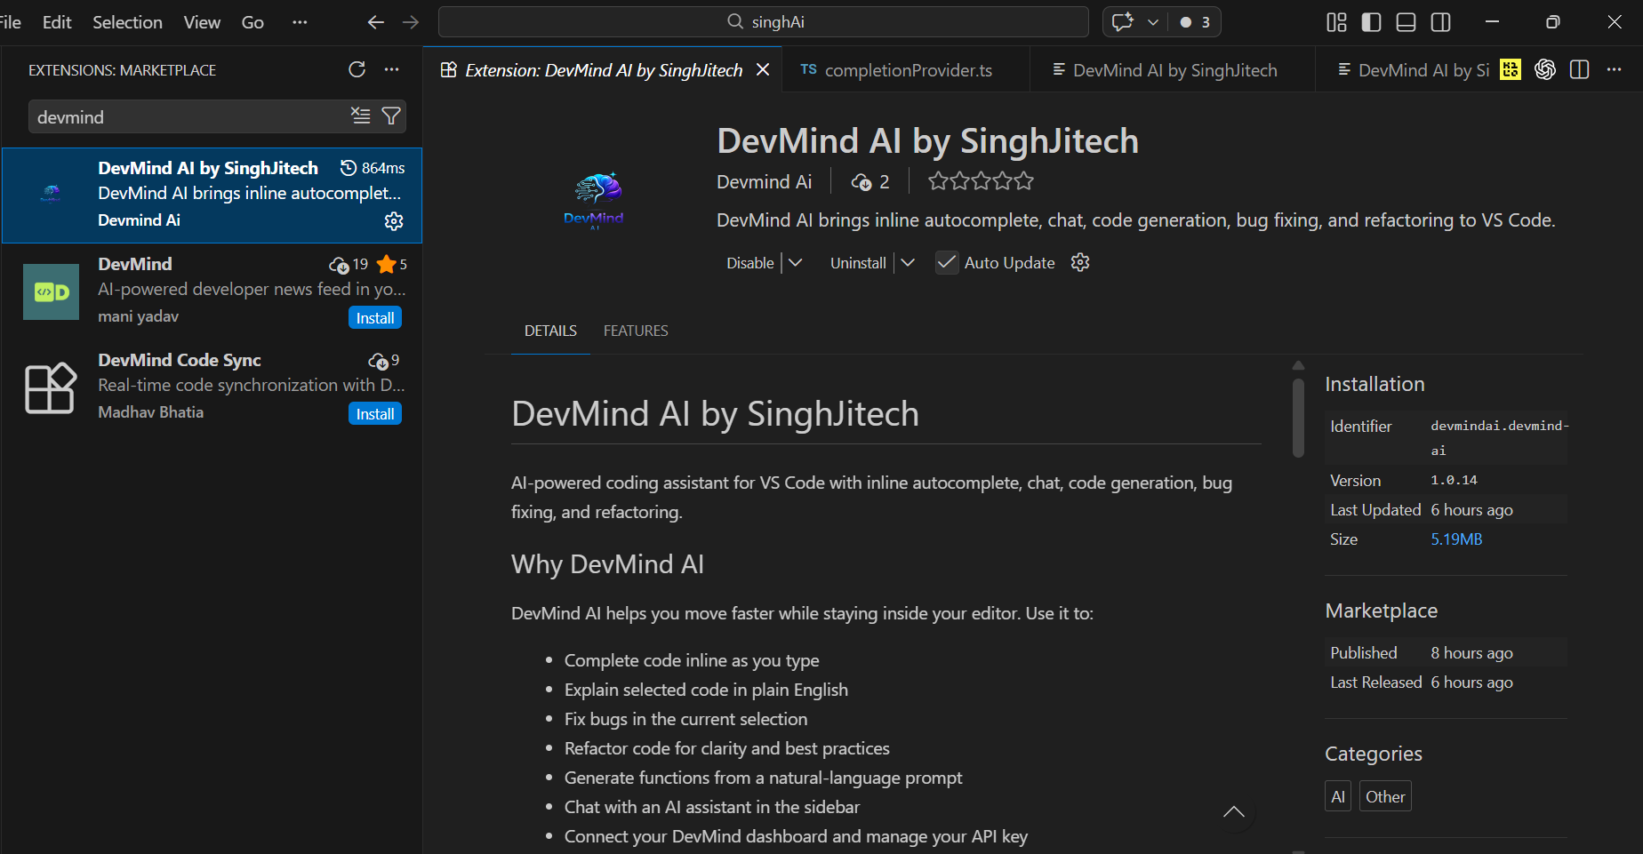1643x854 pixels.
Task: Toggle the bottom panel visibility
Action: (x=1406, y=22)
